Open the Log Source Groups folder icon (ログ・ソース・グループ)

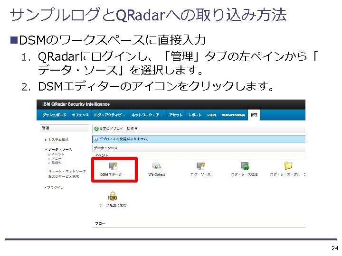288,165
